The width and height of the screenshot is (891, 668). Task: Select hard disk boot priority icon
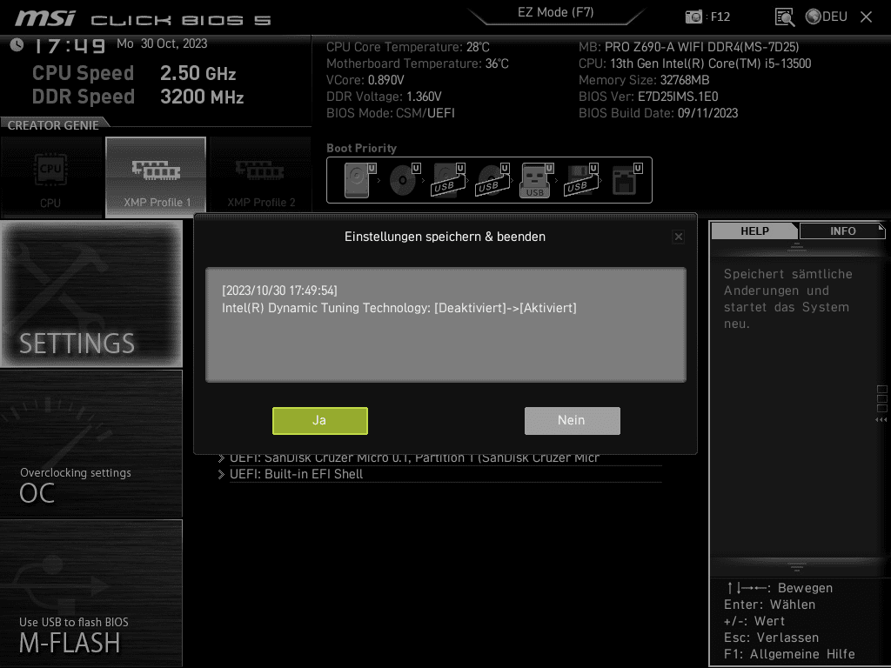360,180
